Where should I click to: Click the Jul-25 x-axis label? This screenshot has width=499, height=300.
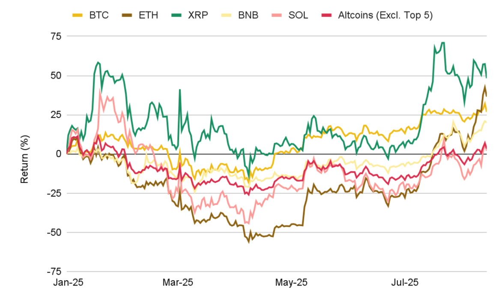404,283
